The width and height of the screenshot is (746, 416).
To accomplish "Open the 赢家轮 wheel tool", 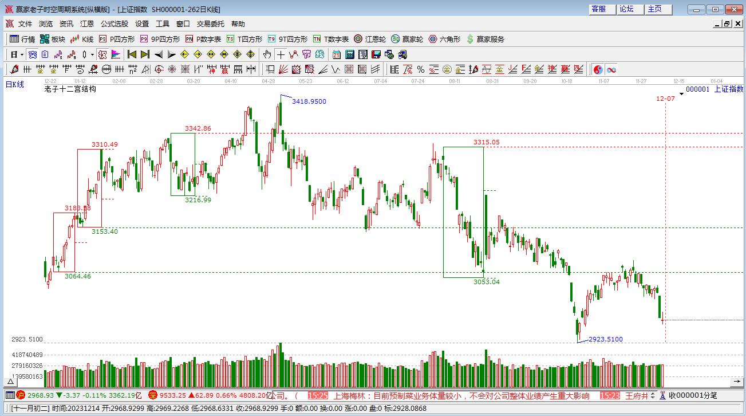I will click(x=408, y=39).
